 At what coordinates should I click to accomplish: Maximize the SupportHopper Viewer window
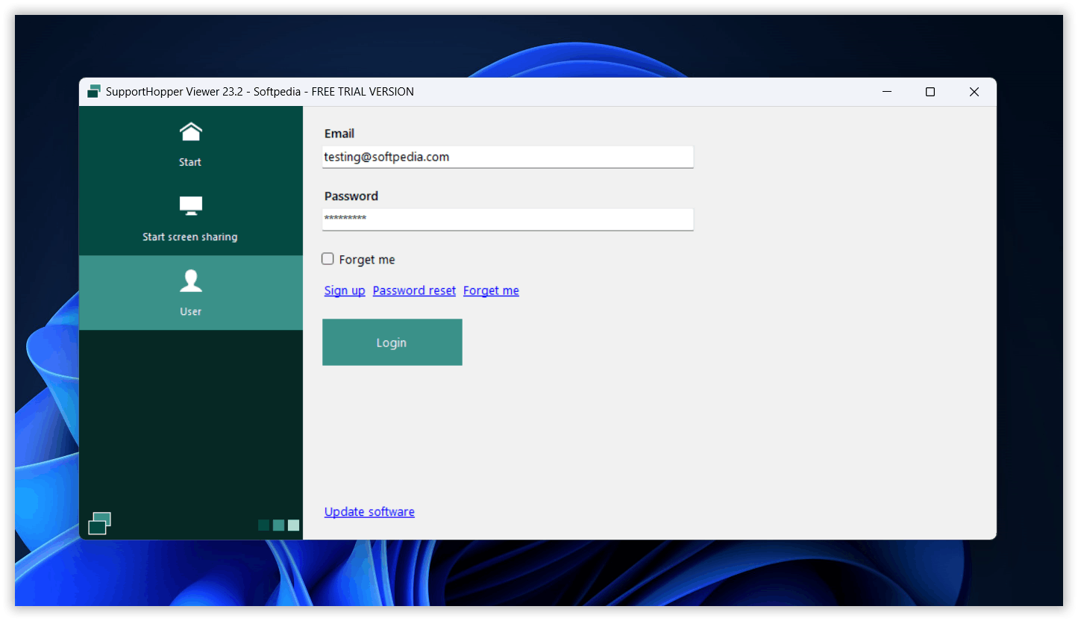click(930, 92)
